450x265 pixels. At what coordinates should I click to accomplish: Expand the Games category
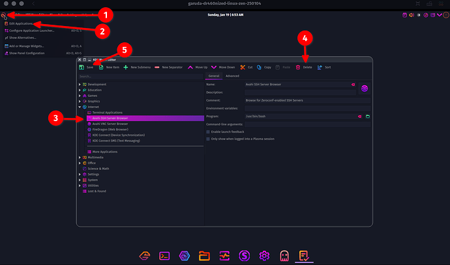pyautogui.click(x=80, y=96)
